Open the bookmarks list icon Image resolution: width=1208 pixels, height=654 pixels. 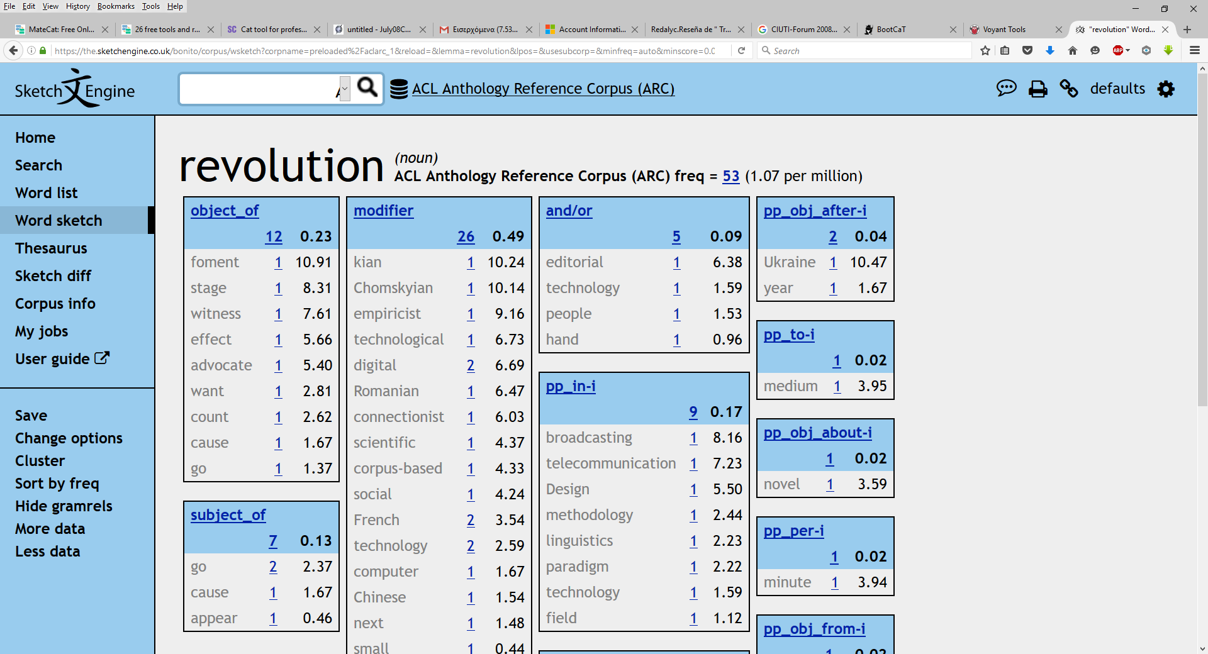1005,51
